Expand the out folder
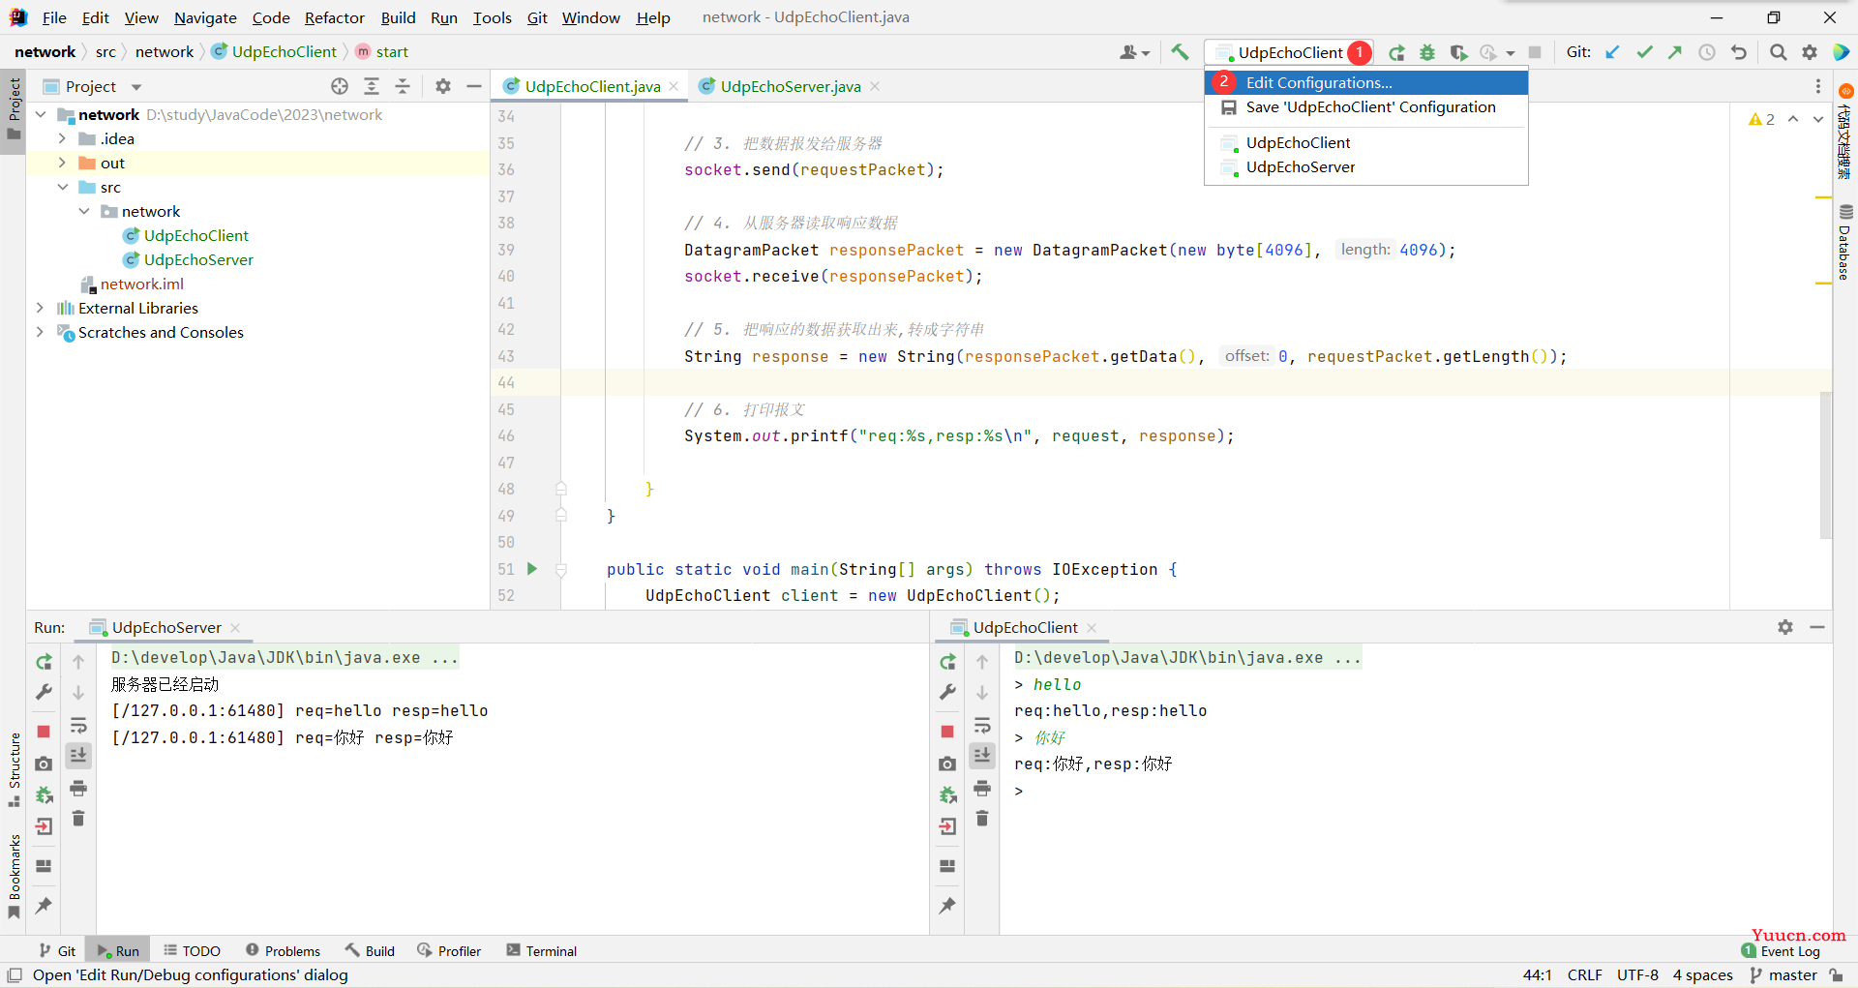The width and height of the screenshot is (1858, 988). point(62,163)
